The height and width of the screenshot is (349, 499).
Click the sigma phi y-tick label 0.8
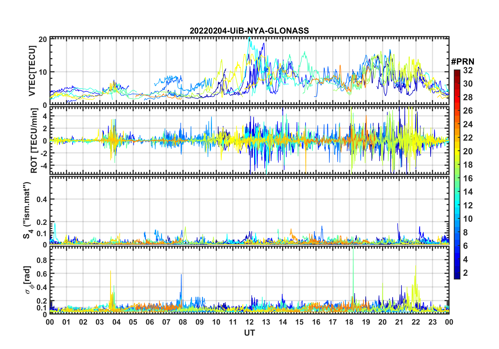pyautogui.click(x=42, y=260)
